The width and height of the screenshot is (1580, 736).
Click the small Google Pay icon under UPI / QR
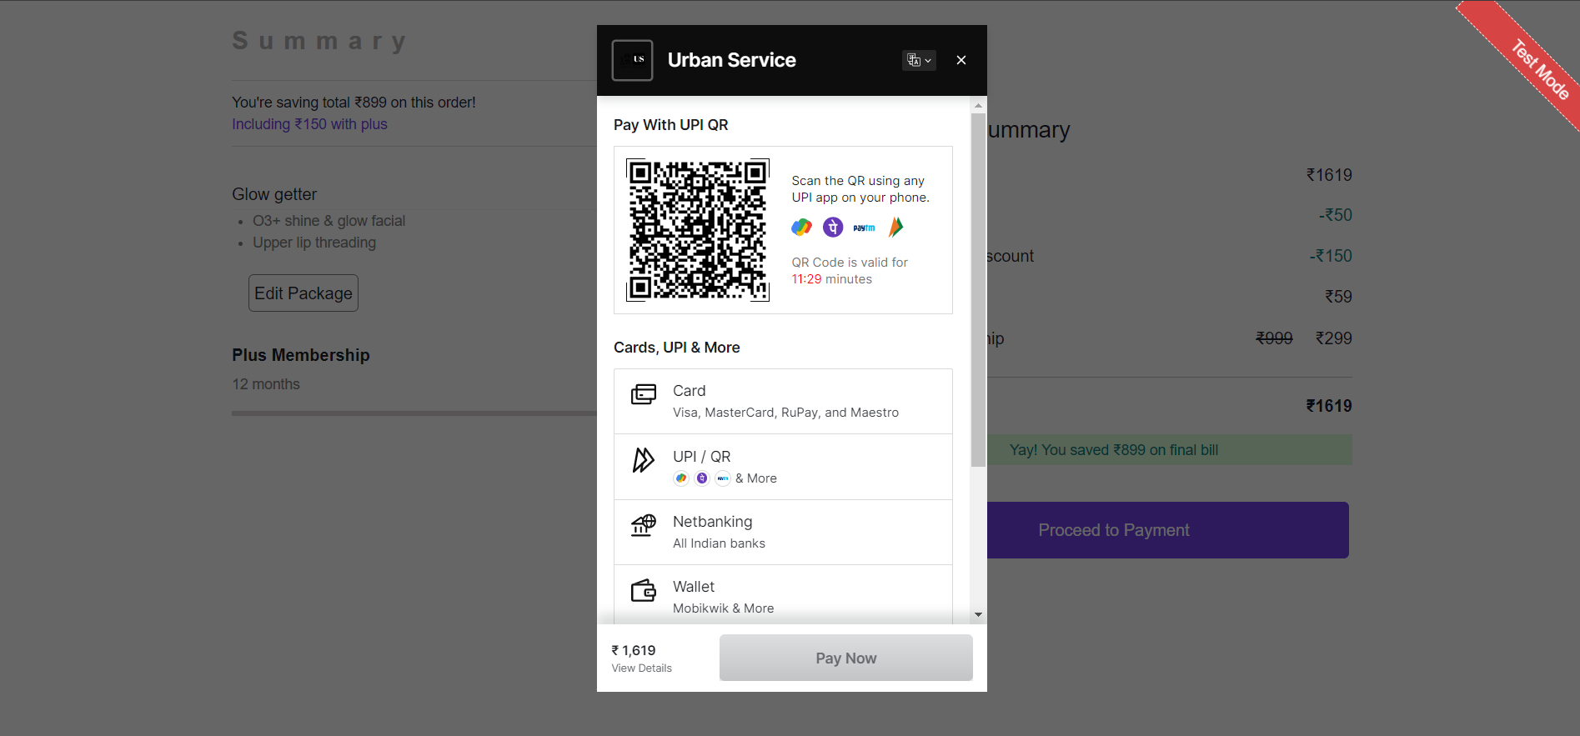[x=681, y=478]
